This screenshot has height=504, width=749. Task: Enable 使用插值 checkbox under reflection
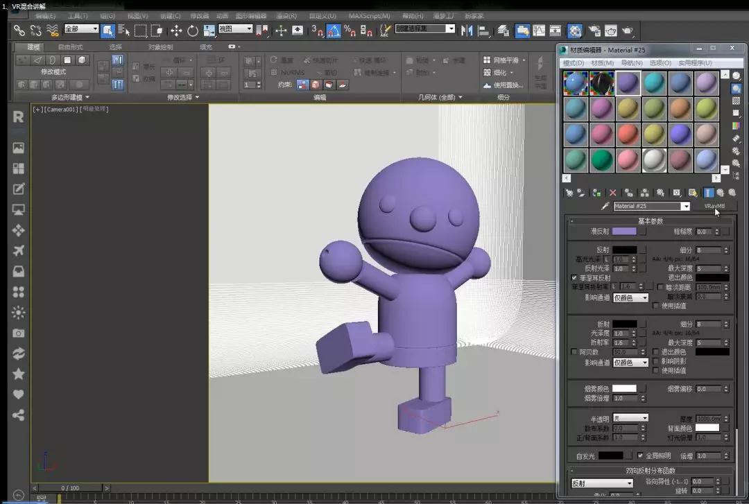tap(656, 306)
